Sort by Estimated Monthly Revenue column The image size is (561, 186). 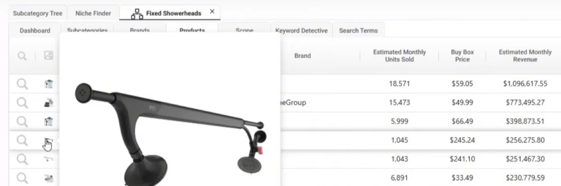pos(525,56)
